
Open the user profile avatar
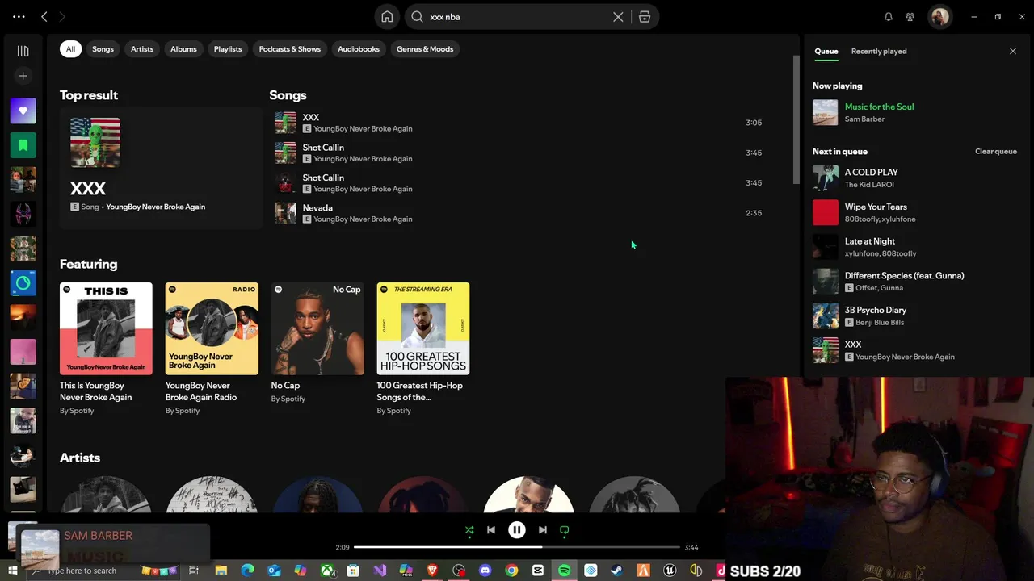coord(939,17)
